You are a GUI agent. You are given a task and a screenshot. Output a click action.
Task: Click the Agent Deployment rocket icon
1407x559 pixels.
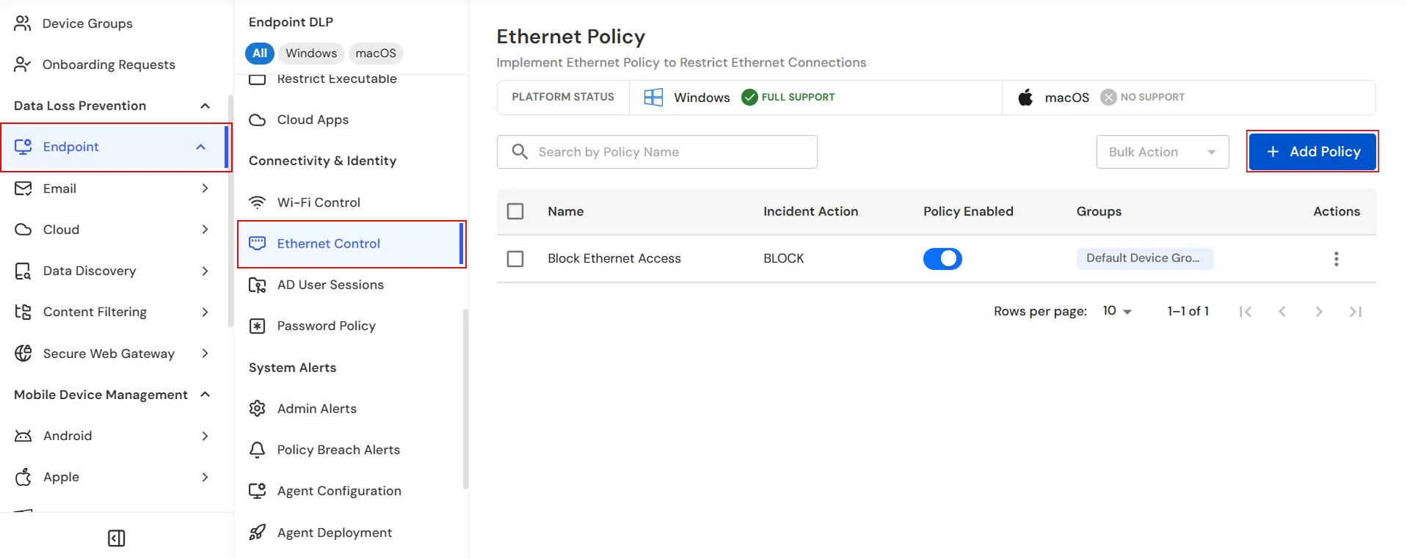point(257,533)
